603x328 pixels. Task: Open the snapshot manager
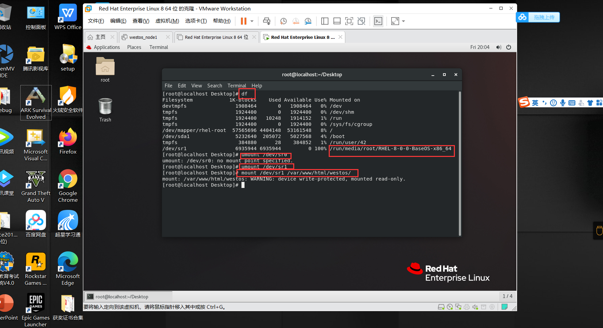pyautogui.click(x=308, y=21)
